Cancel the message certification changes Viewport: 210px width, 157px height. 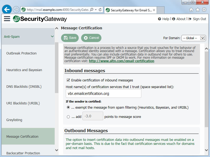point(91,38)
